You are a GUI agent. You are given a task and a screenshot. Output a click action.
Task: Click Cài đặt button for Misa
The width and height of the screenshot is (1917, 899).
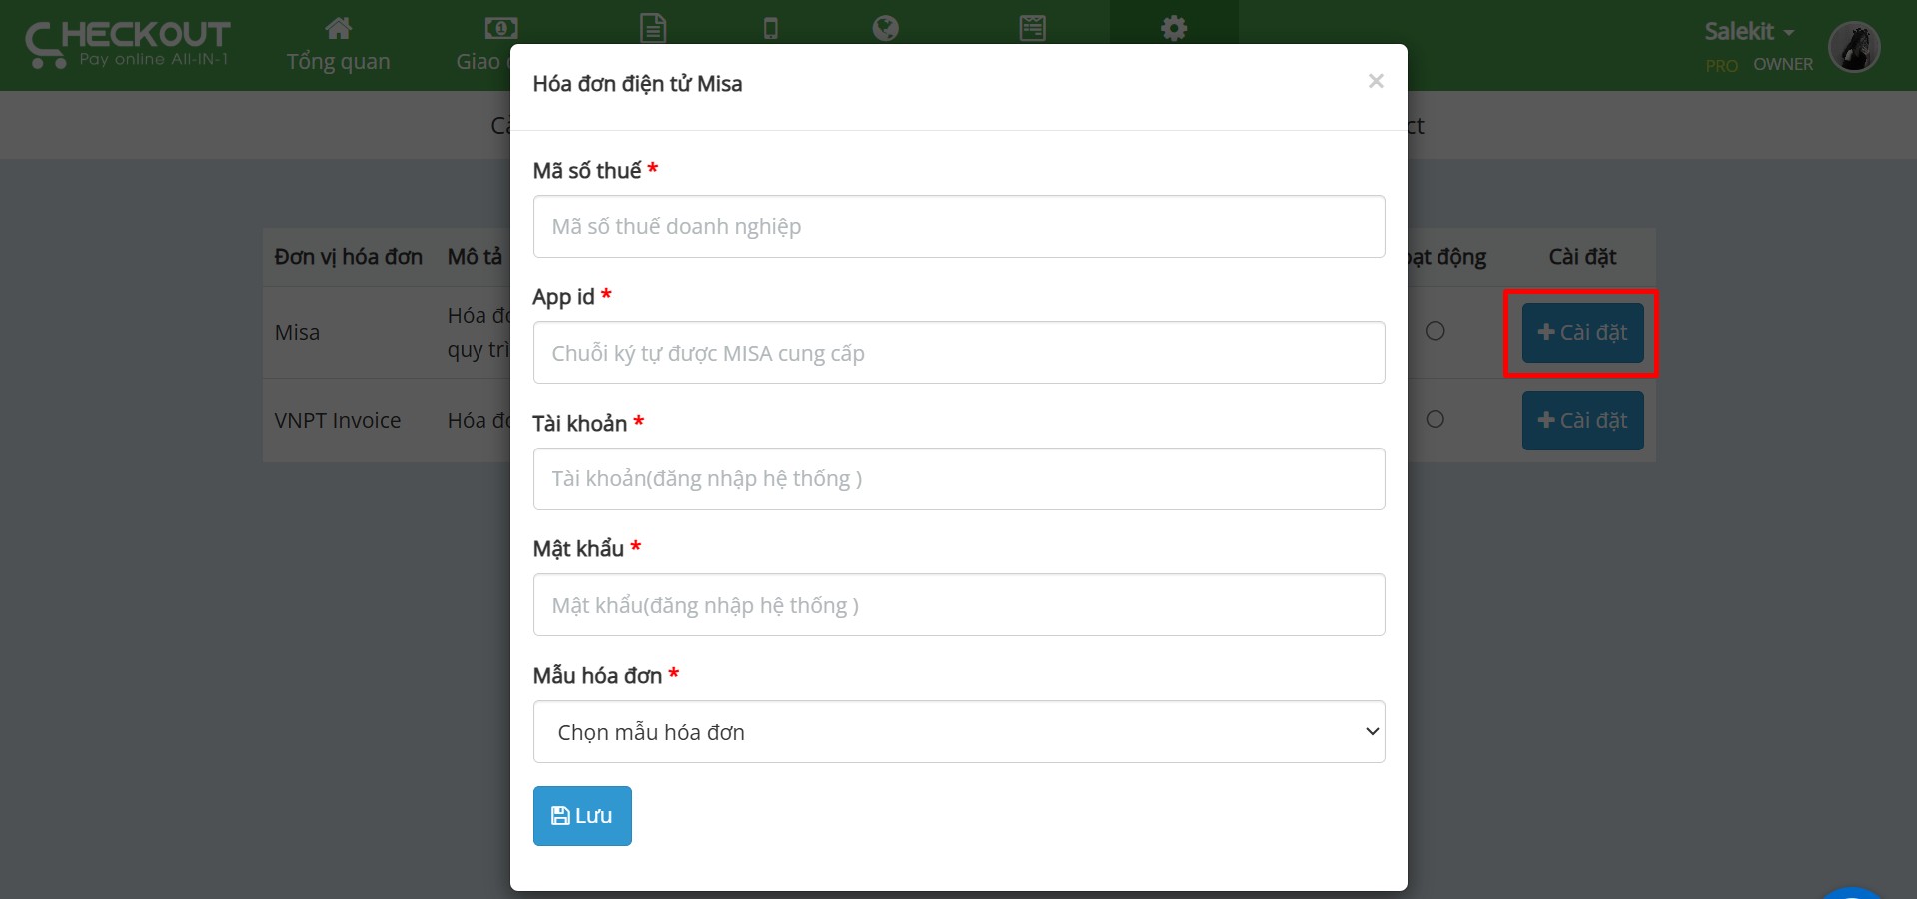[1582, 333]
